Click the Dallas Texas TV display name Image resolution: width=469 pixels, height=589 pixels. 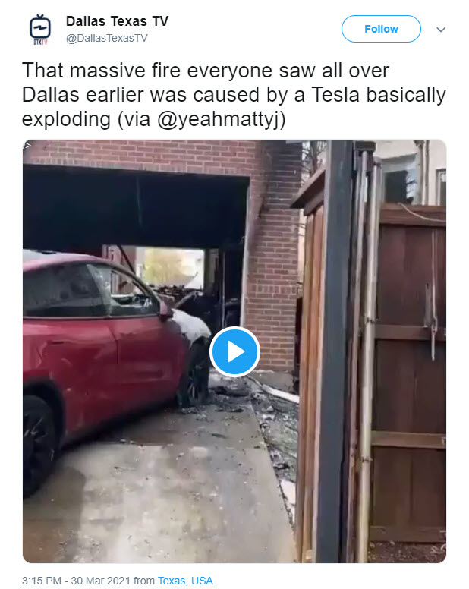[117, 21]
